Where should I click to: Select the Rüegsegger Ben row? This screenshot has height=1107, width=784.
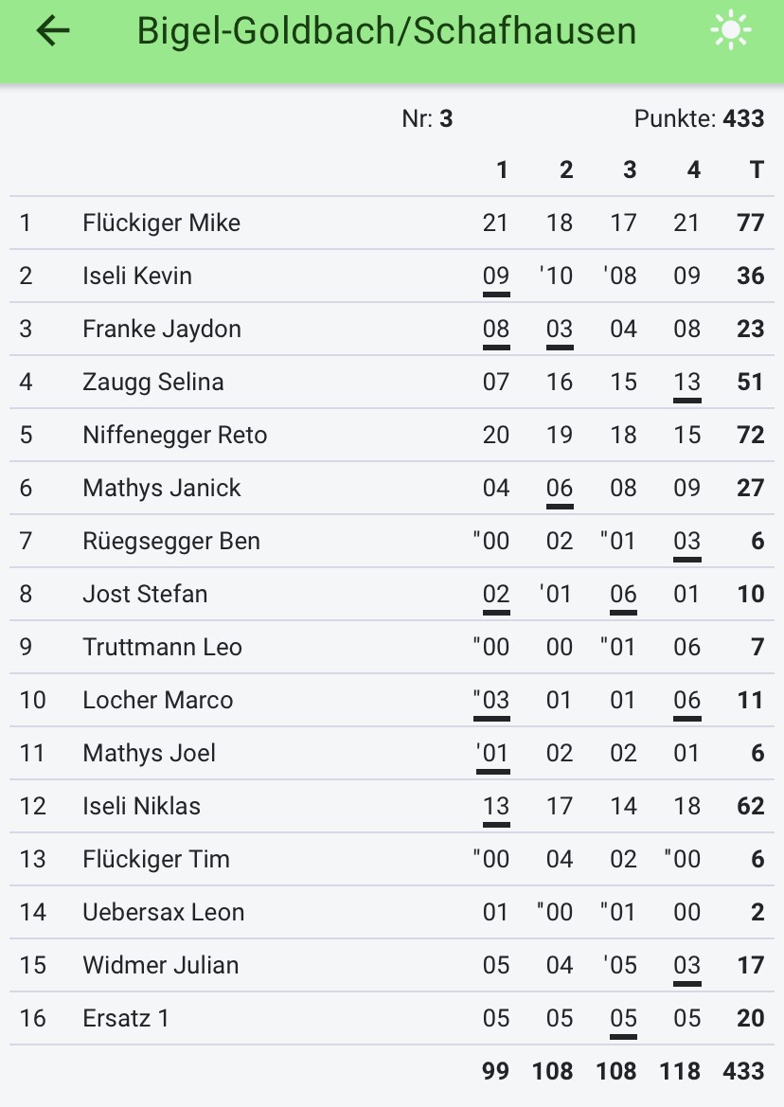point(392,541)
